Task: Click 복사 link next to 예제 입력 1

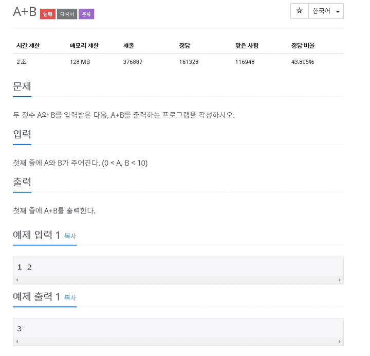Action: [70, 236]
